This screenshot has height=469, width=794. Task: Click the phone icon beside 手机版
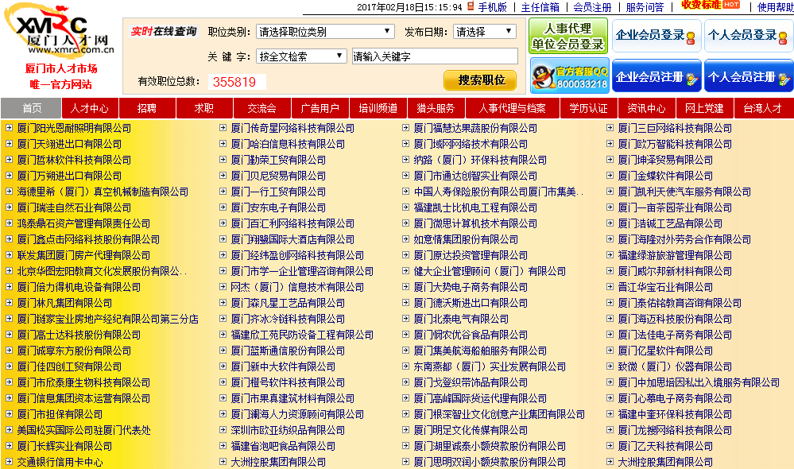[x=471, y=6]
